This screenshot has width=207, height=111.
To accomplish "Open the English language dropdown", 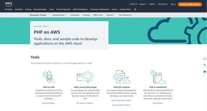I will click(x=152, y=4).
